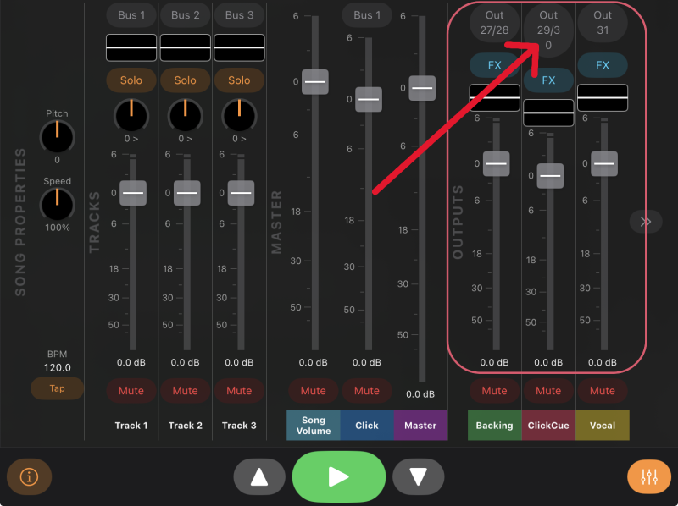The image size is (678, 506).
Task: Expand outputs with double chevron arrow
Action: (x=646, y=222)
